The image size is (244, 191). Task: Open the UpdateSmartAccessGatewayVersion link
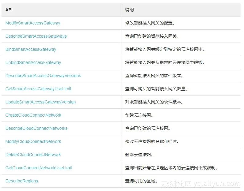coord(40,102)
